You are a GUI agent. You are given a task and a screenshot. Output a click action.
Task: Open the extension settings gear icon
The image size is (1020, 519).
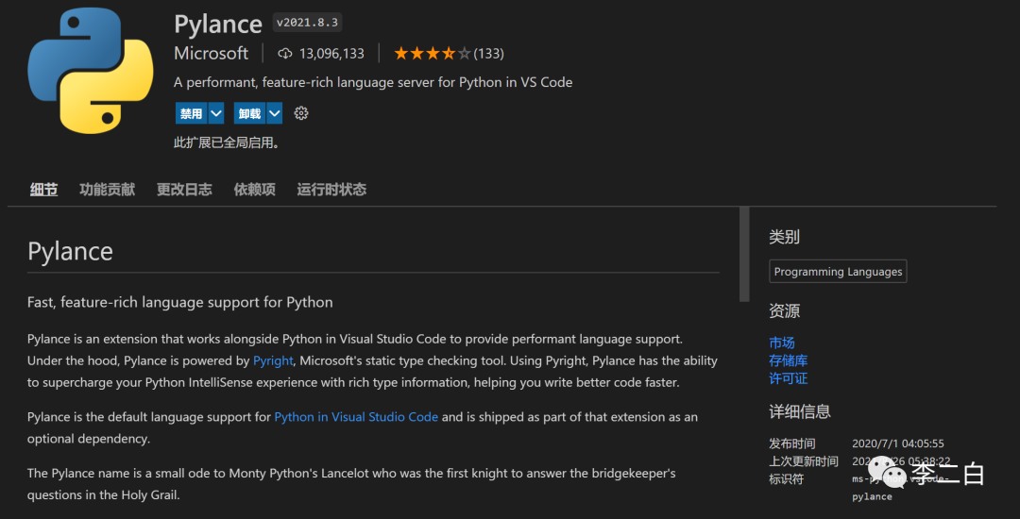301,113
